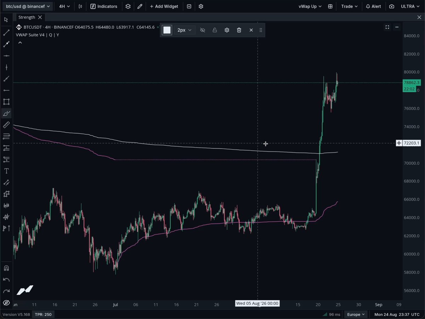Hide the selected drawing via eye icon
This screenshot has height=319, width=425.
(x=203, y=30)
